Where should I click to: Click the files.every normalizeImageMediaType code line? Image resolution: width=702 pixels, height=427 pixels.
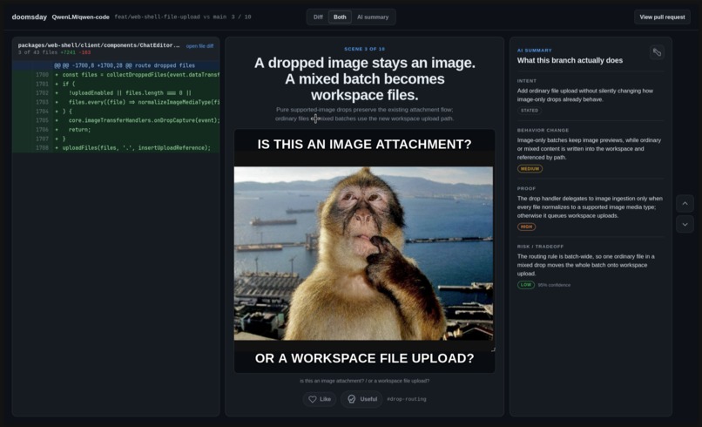click(x=116, y=102)
